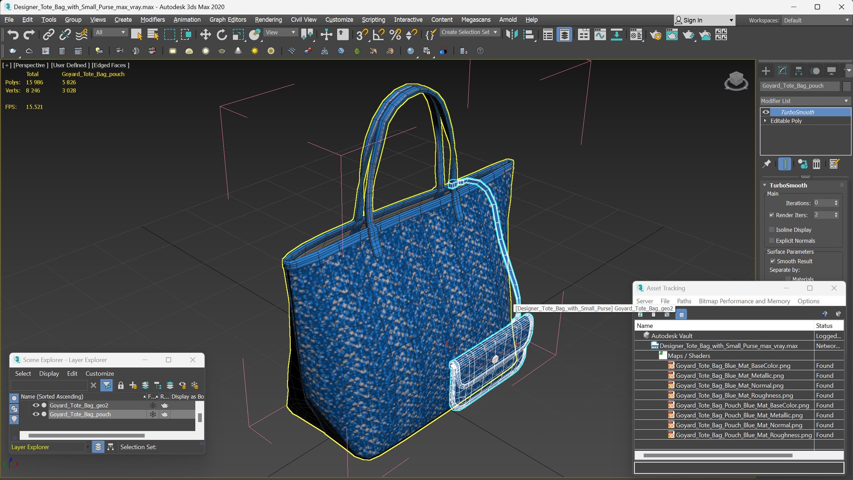Image resolution: width=853 pixels, height=480 pixels.
Task: Open Customize menu in Scene Explorer
Action: point(100,373)
